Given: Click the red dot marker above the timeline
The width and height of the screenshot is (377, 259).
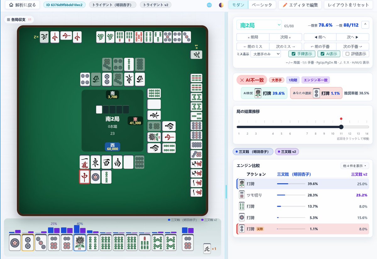Looking at the screenshot, I should point(341,119).
